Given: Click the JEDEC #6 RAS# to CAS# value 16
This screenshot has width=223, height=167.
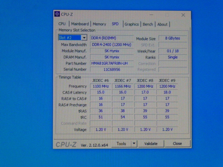Looking at the screenshot, I should click(101, 98).
